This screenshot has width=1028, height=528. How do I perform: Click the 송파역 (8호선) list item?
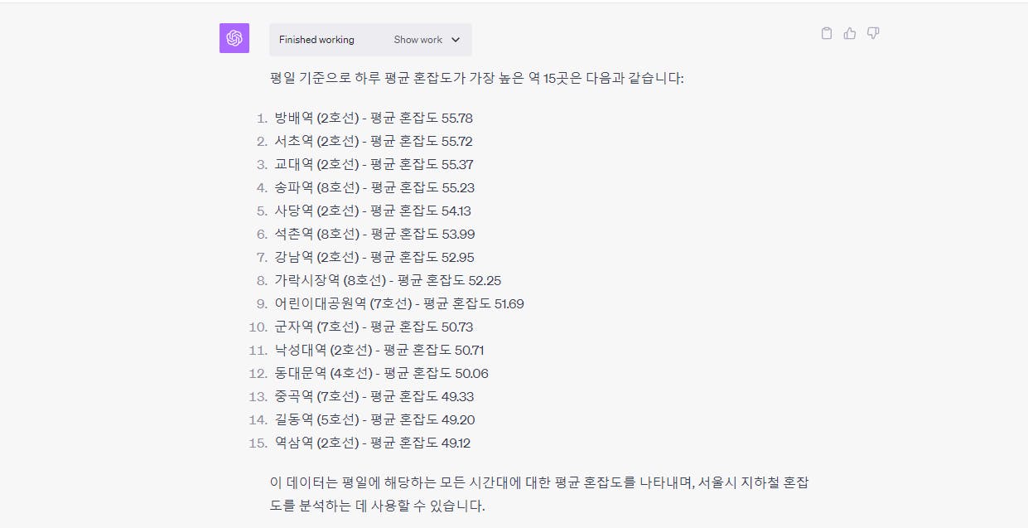click(x=374, y=187)
